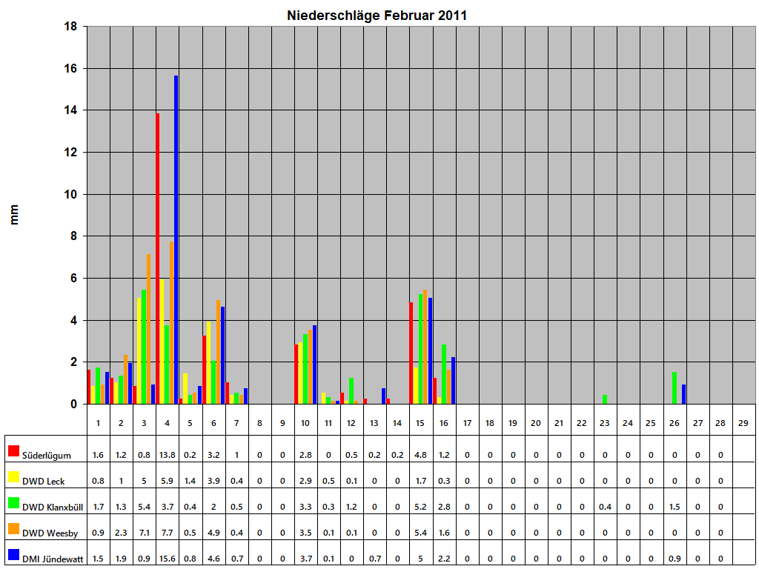Click the red Süderlügum legend swatch
The width and height of the screenshot is (759, 569).
[x=12, y=450]
